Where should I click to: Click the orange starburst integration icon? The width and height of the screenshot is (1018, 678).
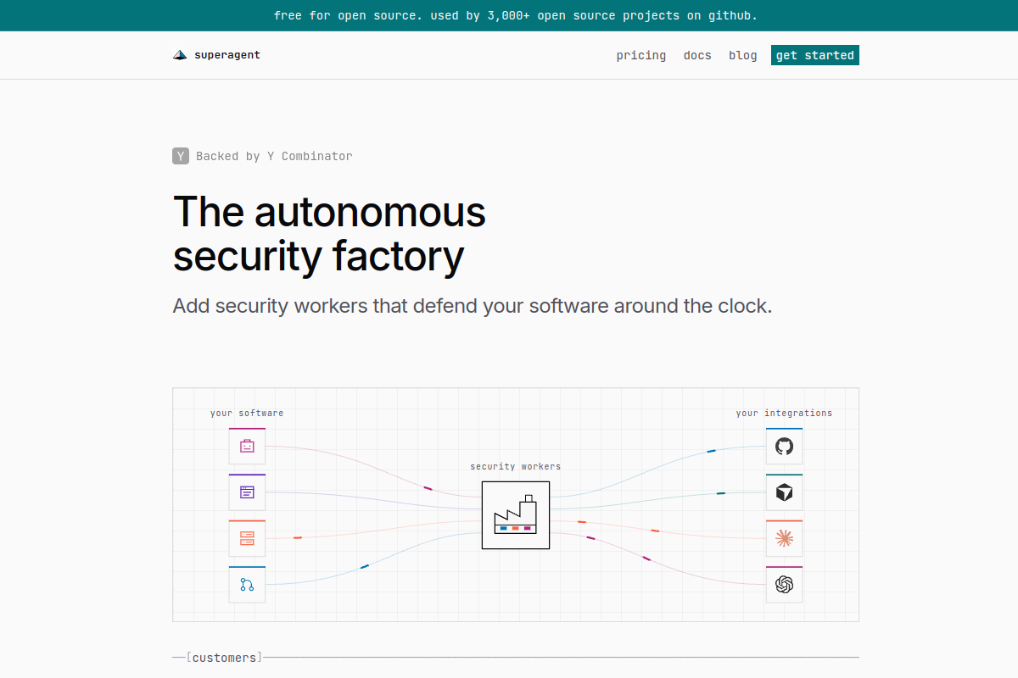(784, 538)
